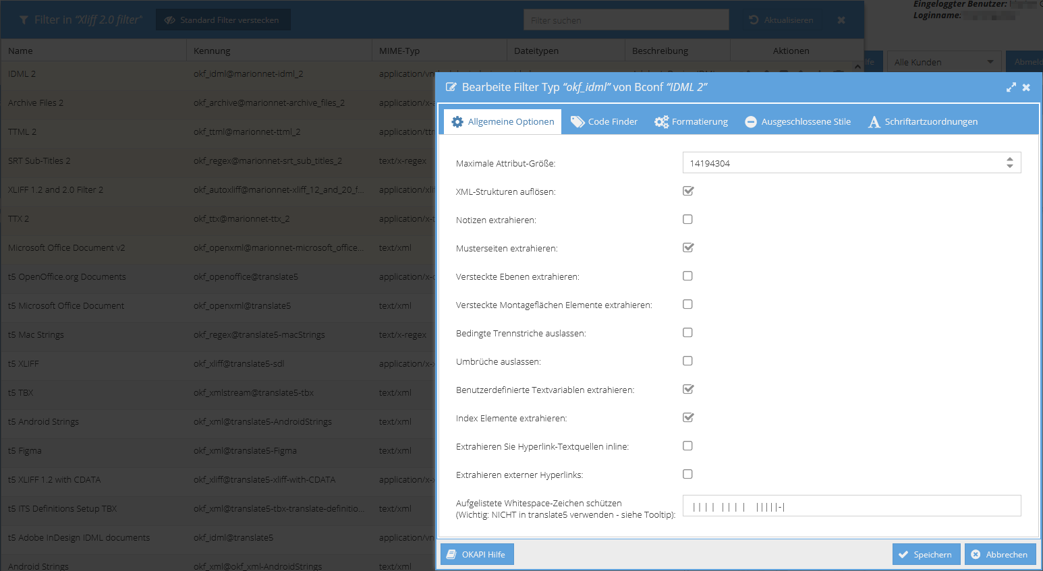Close the Bearbeite Filter Typ dialog
The image size is (1043, 571).
point(1026,88)
